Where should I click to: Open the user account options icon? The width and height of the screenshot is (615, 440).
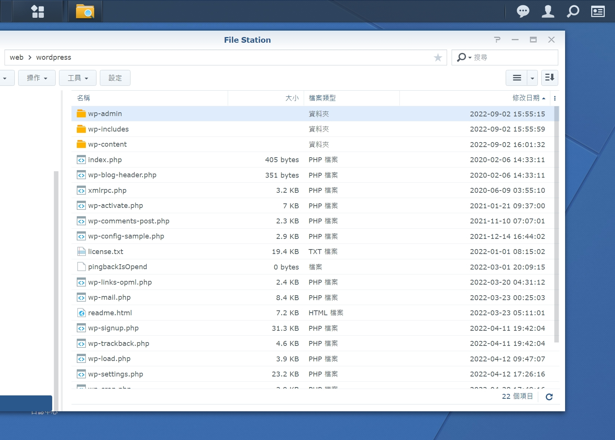coord(548,11)
